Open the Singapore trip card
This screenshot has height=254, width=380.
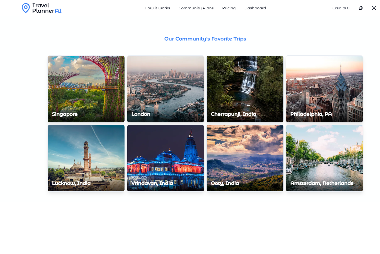tap(86, 89)
